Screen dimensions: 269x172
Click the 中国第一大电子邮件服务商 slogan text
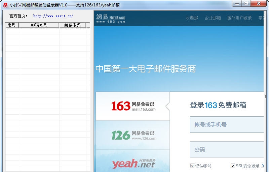click(x=146, y=69)
